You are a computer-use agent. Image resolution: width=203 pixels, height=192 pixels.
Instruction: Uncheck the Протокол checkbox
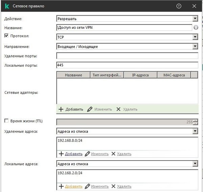pyautogui.click(x=6, y=36)
